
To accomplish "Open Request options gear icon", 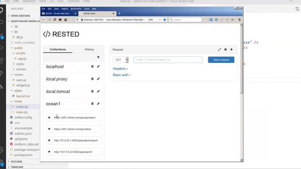I will [226, 49].
